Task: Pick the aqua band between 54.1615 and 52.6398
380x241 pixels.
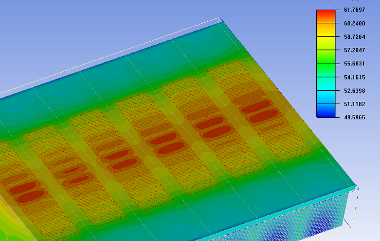Action: pyautogui.click(x=326, y=83)
